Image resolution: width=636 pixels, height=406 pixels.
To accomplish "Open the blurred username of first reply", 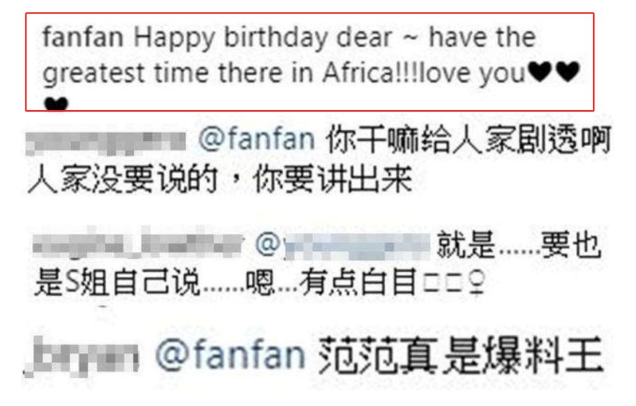I will pyautogui.click(x=106, y=143).
